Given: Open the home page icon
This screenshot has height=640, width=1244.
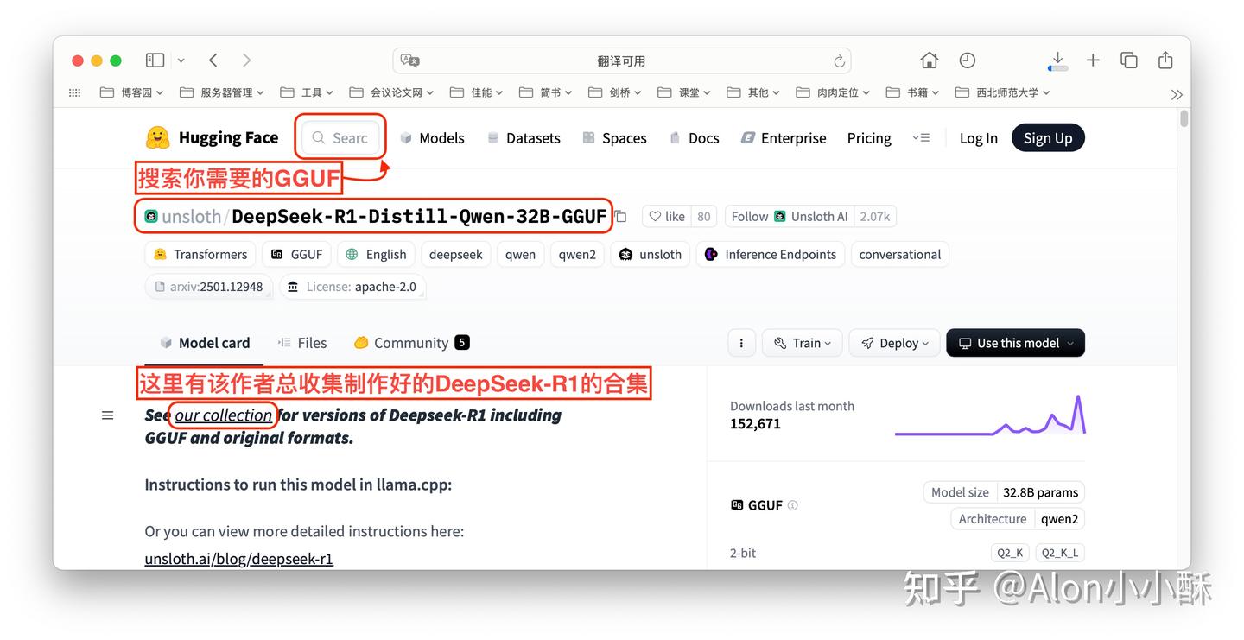Looking at the screenshot, I should tap(930, 60).
